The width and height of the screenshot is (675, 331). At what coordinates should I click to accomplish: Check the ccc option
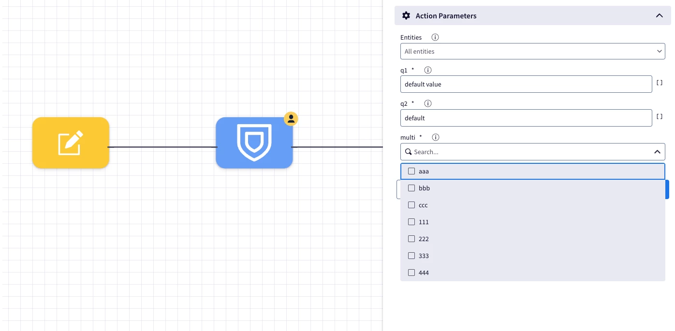(411, 205)
